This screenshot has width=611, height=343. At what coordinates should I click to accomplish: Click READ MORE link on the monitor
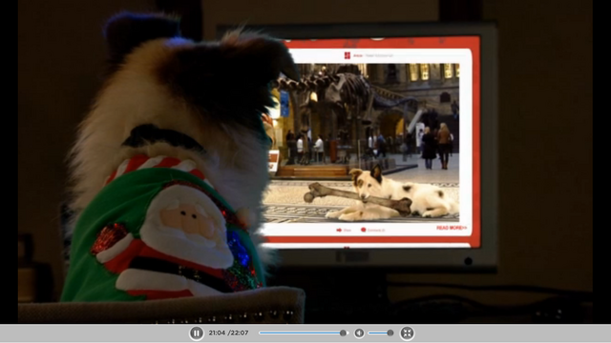pos(452,228)
